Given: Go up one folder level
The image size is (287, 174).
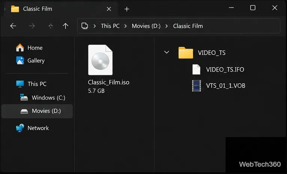Looking at the screenshot, I should point(65,26).
